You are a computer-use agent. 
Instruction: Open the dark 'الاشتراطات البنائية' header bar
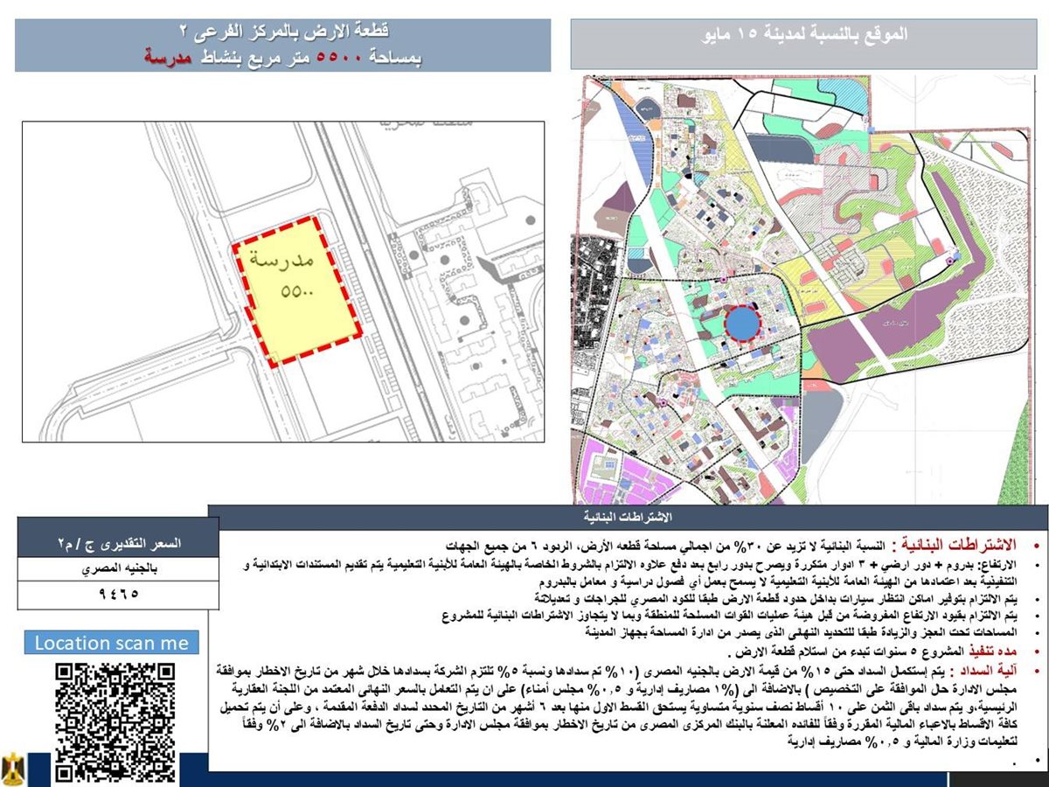coord(628,517)
